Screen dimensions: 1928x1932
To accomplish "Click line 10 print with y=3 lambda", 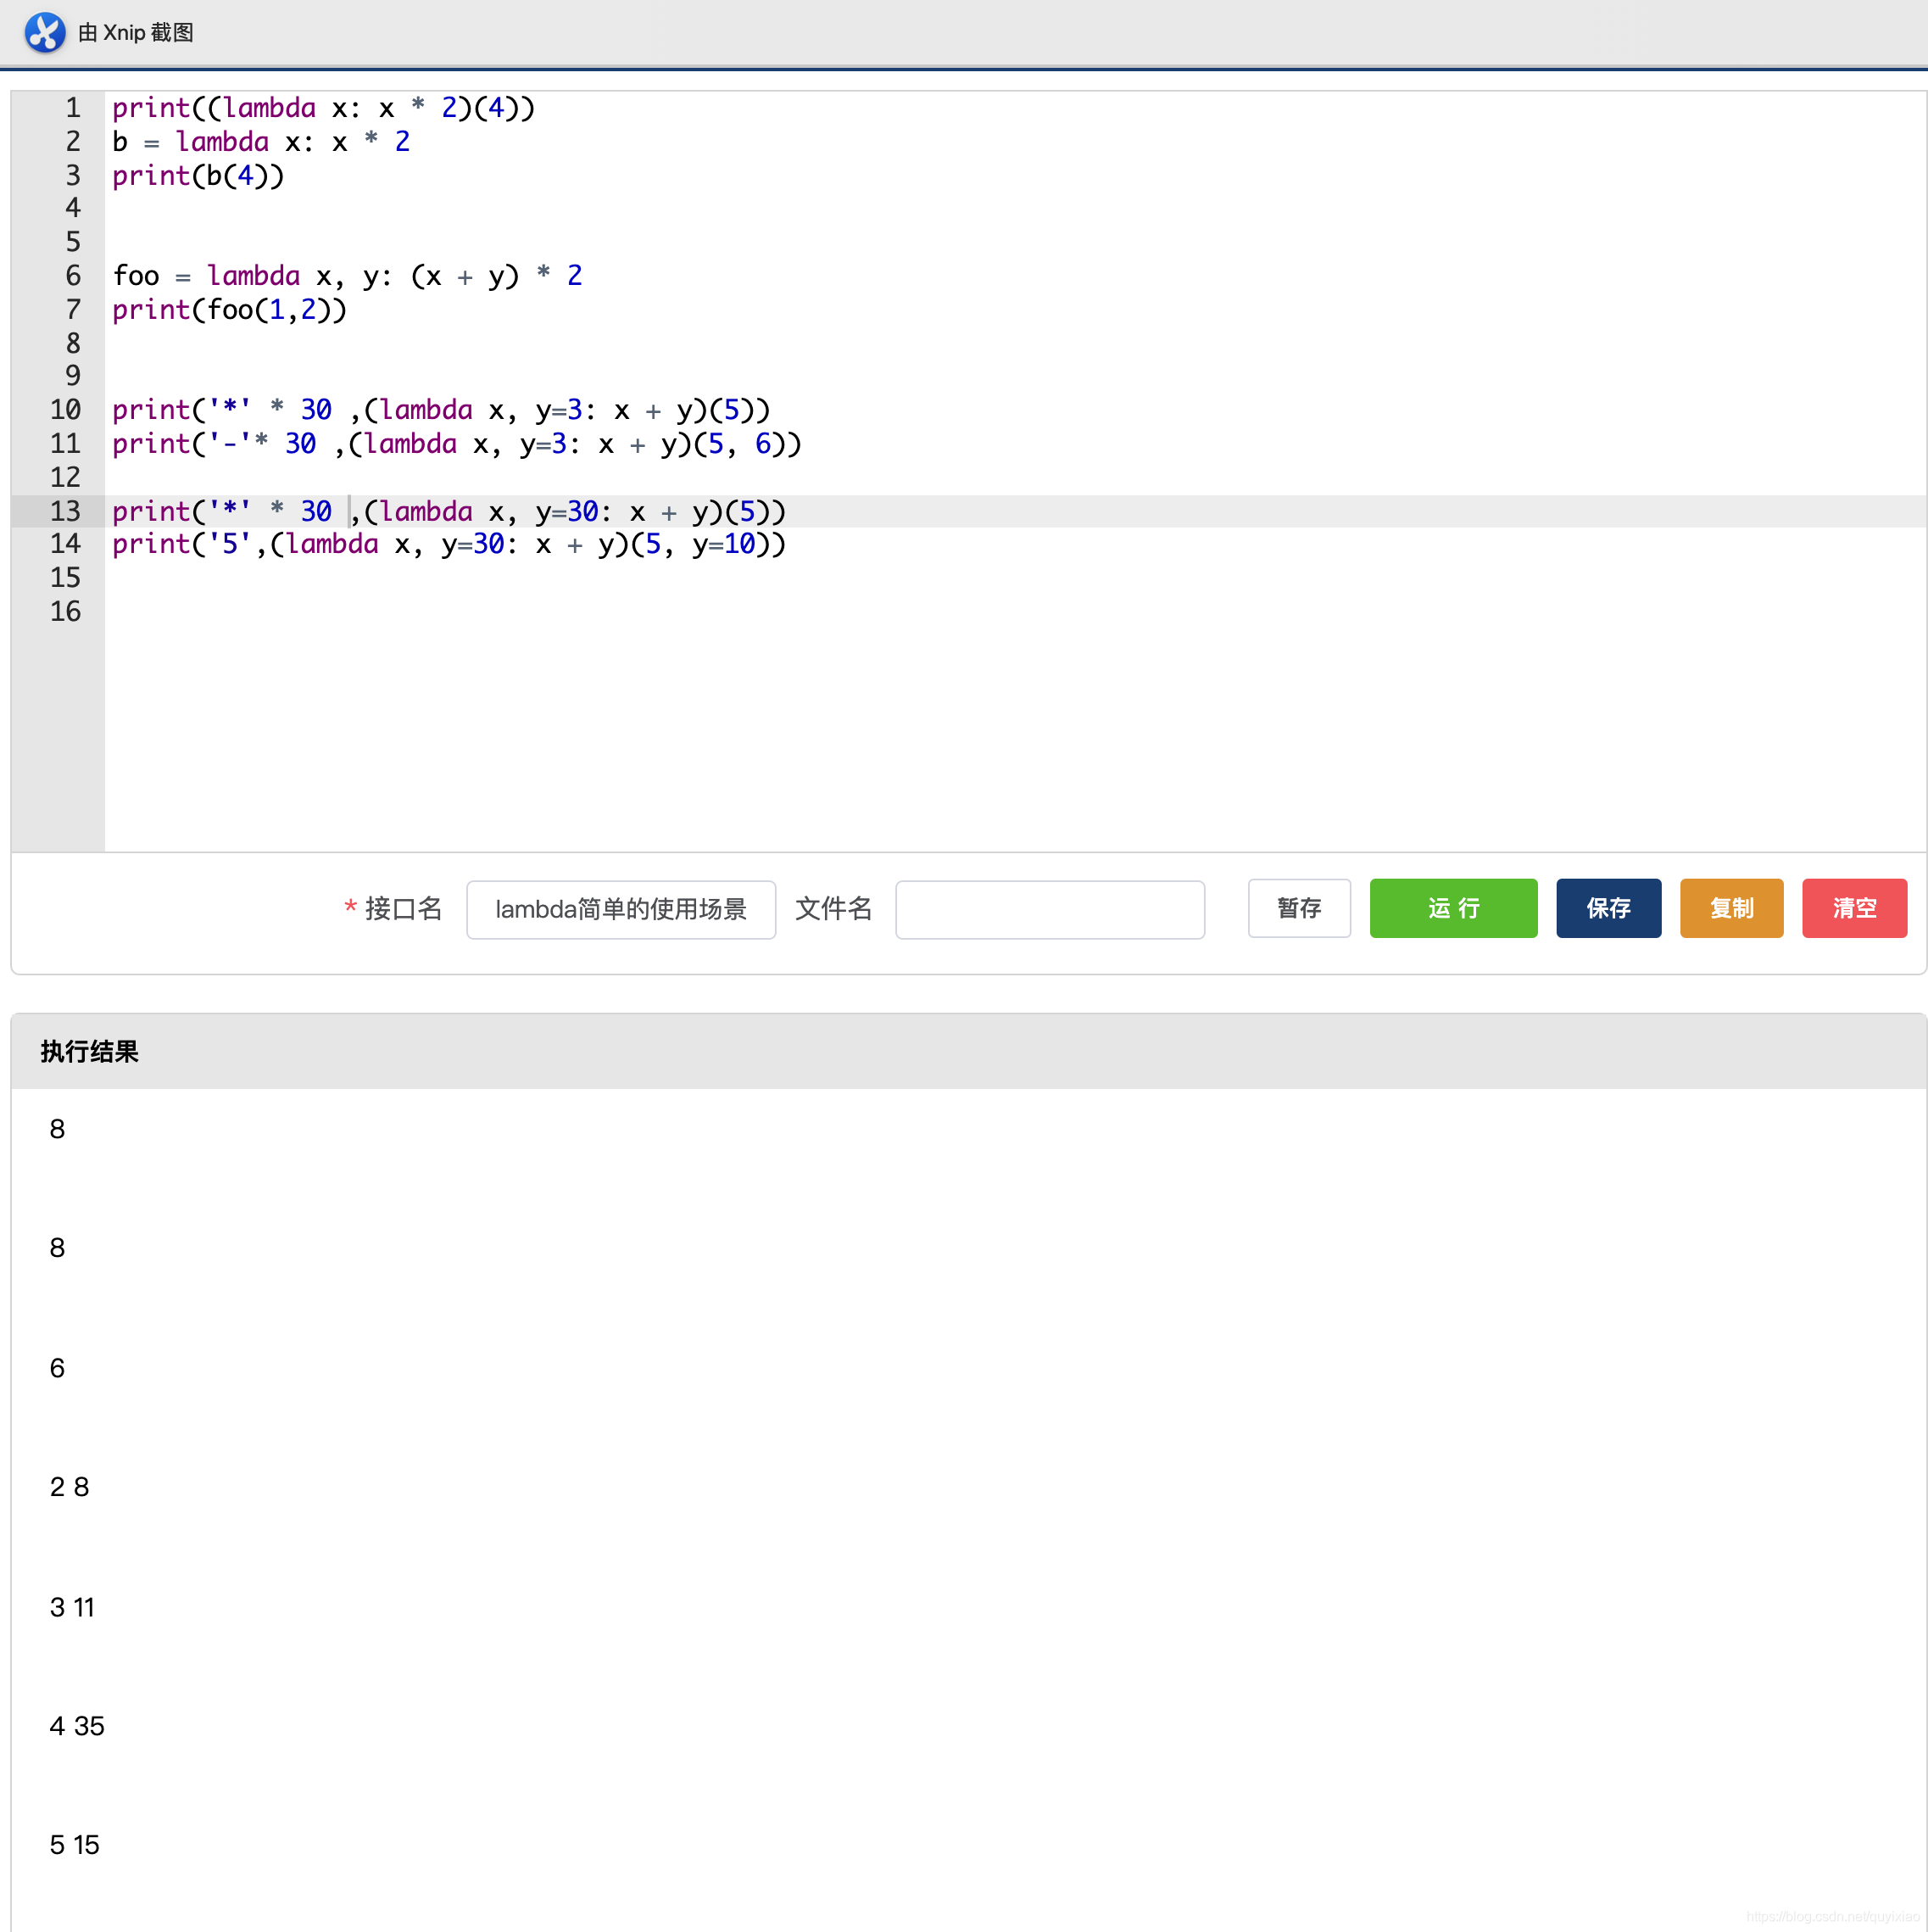I will pyautogui.click(x=441, y=410).
